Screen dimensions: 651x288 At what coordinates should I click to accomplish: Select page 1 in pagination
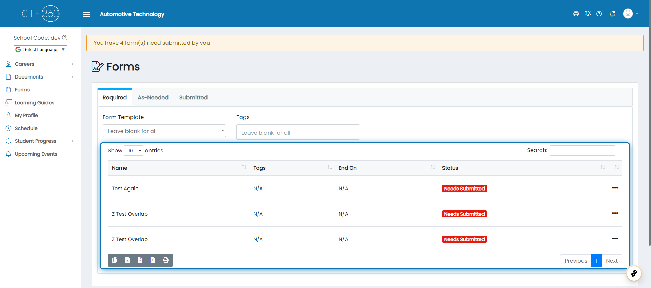pyautogui.click(x=596, y=261)
